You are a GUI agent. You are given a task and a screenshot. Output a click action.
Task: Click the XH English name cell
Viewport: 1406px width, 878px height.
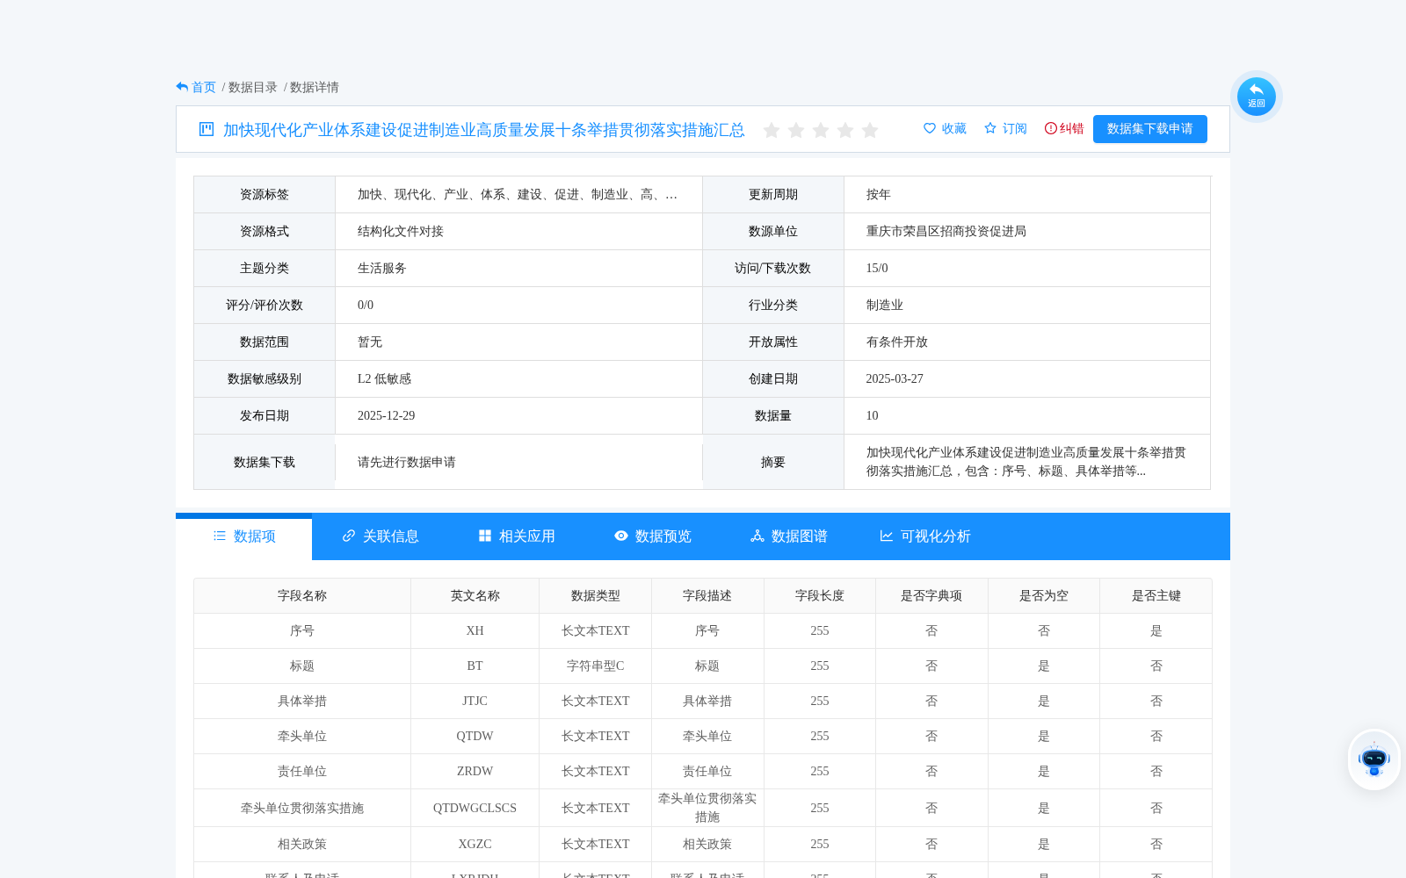tap(475, 631)
